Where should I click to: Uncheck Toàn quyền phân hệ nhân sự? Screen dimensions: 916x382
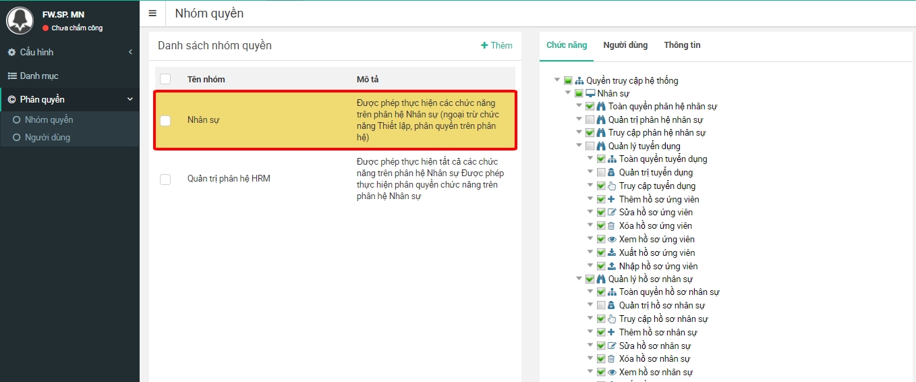click(x=590, y=107)
